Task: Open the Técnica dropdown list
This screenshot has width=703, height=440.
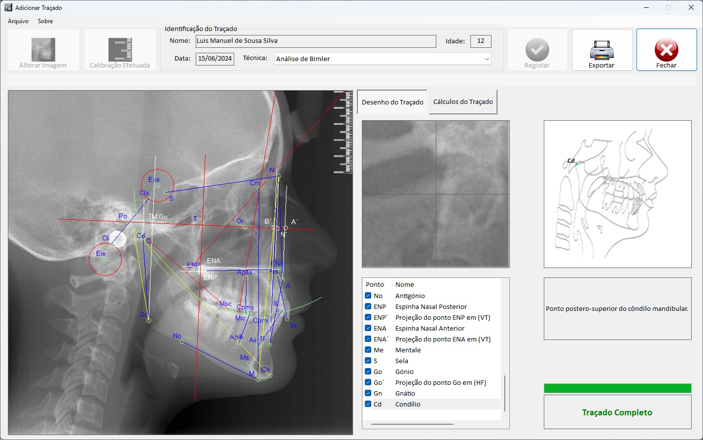Action: pos(487,59)
